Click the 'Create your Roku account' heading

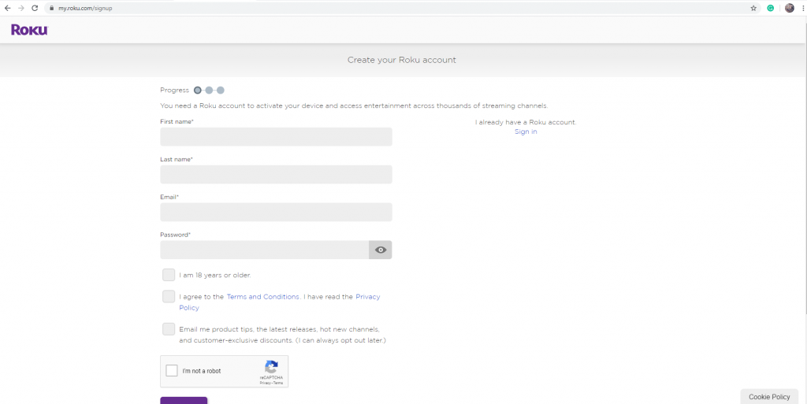tap(401, 60)
